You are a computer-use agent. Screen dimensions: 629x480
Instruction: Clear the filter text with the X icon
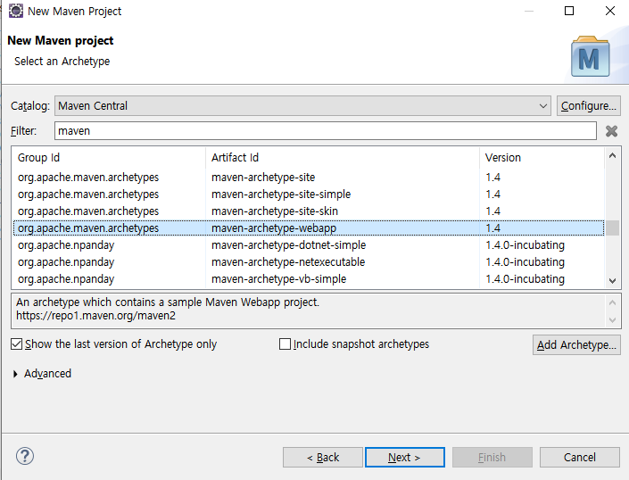611,131
